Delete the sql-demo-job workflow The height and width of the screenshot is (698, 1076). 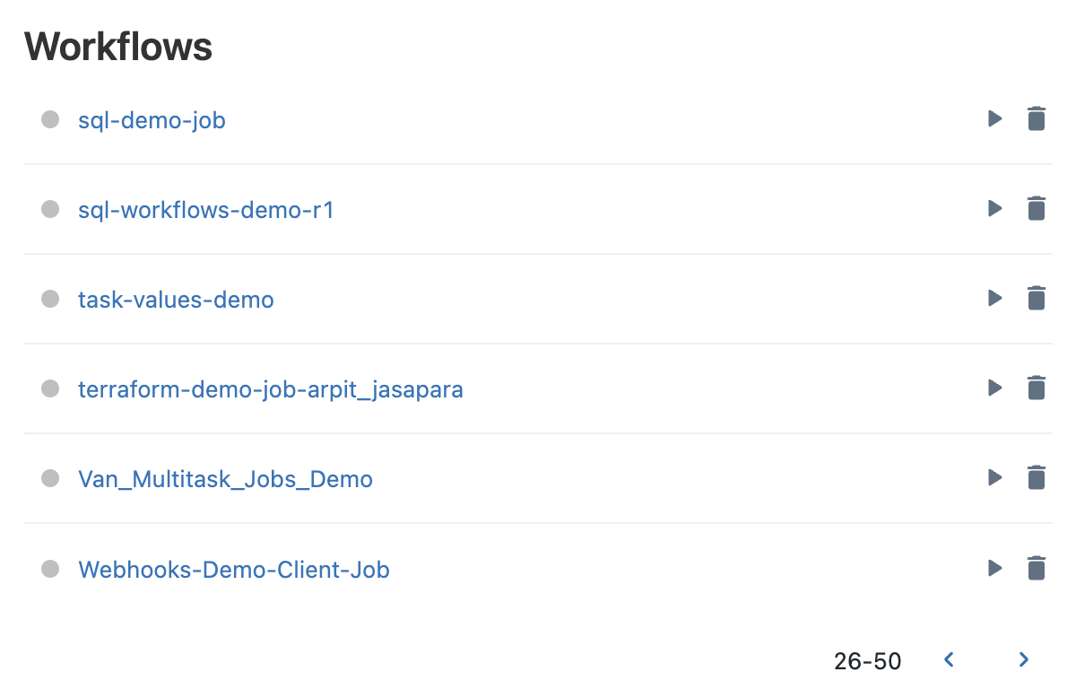coord(1036,118)
